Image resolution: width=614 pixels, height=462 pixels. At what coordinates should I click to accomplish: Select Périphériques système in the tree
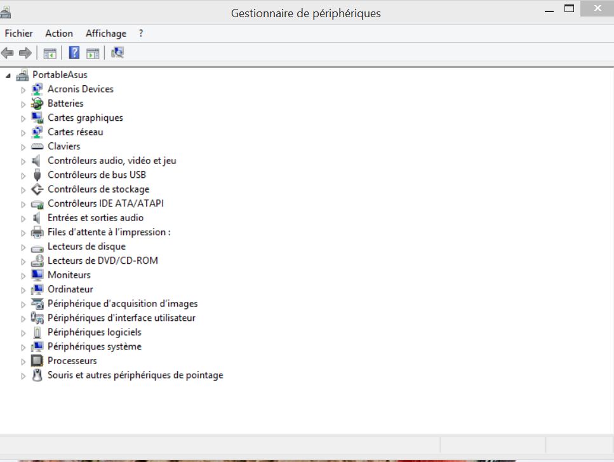coord(94,346)
